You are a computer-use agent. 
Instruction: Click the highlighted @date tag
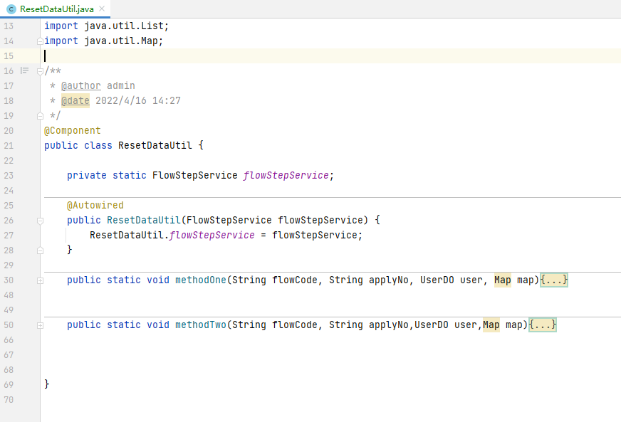click(75, 101)
